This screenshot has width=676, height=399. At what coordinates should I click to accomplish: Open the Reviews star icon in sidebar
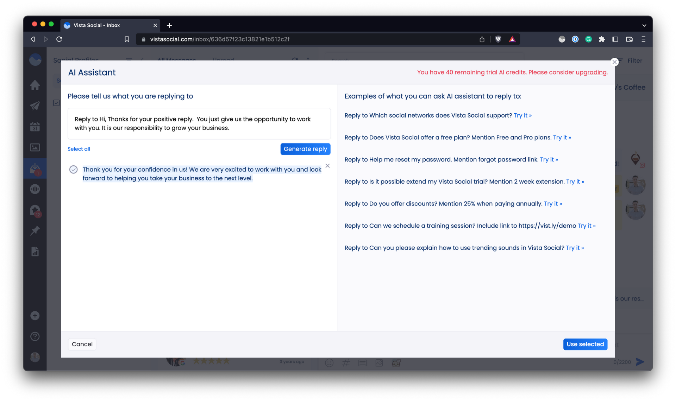tap(35, 210)
